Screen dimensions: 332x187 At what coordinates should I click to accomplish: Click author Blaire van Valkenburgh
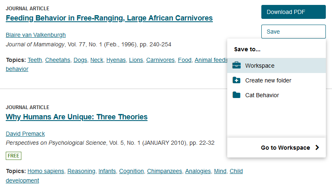tap(36, 35)
